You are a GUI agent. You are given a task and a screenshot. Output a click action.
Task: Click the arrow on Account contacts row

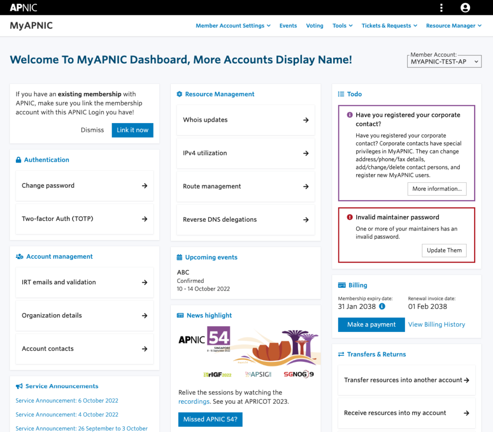pyautogui.click(x=144, y=349)
